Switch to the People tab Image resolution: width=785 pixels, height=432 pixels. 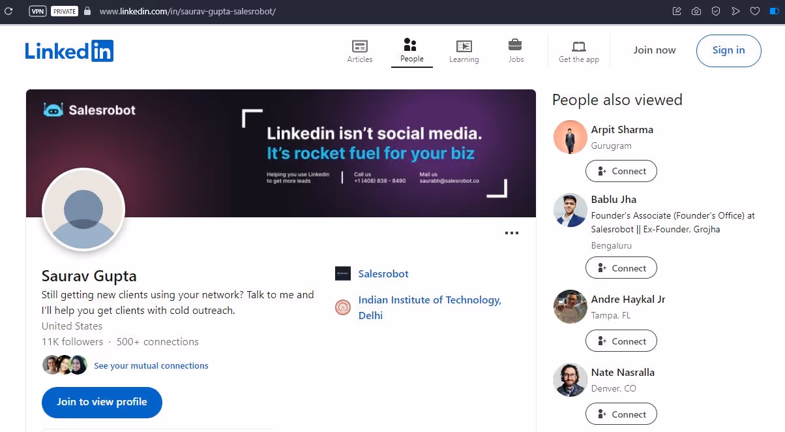tap(411, 46)
